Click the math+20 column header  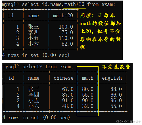click(63, 16)
